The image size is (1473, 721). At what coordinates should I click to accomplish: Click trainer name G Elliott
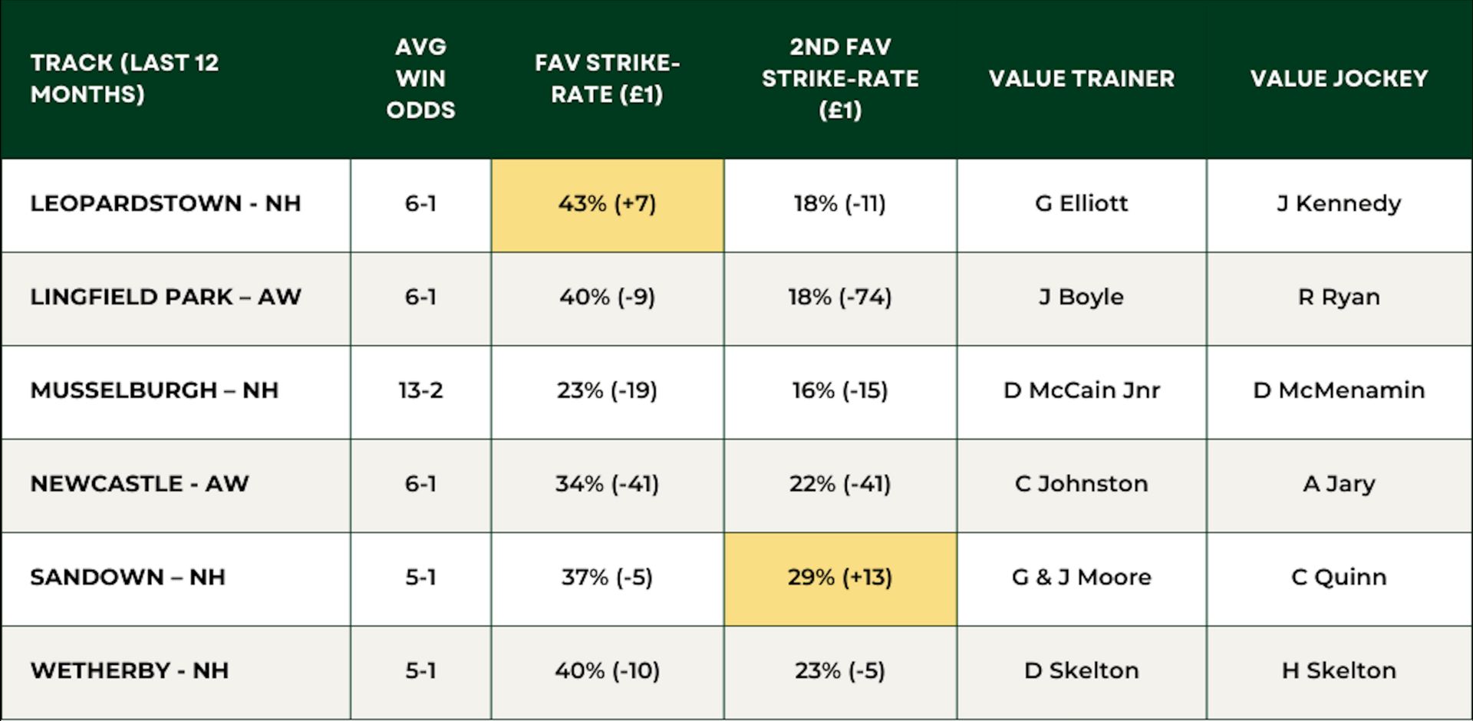[x=1081, y=203]
